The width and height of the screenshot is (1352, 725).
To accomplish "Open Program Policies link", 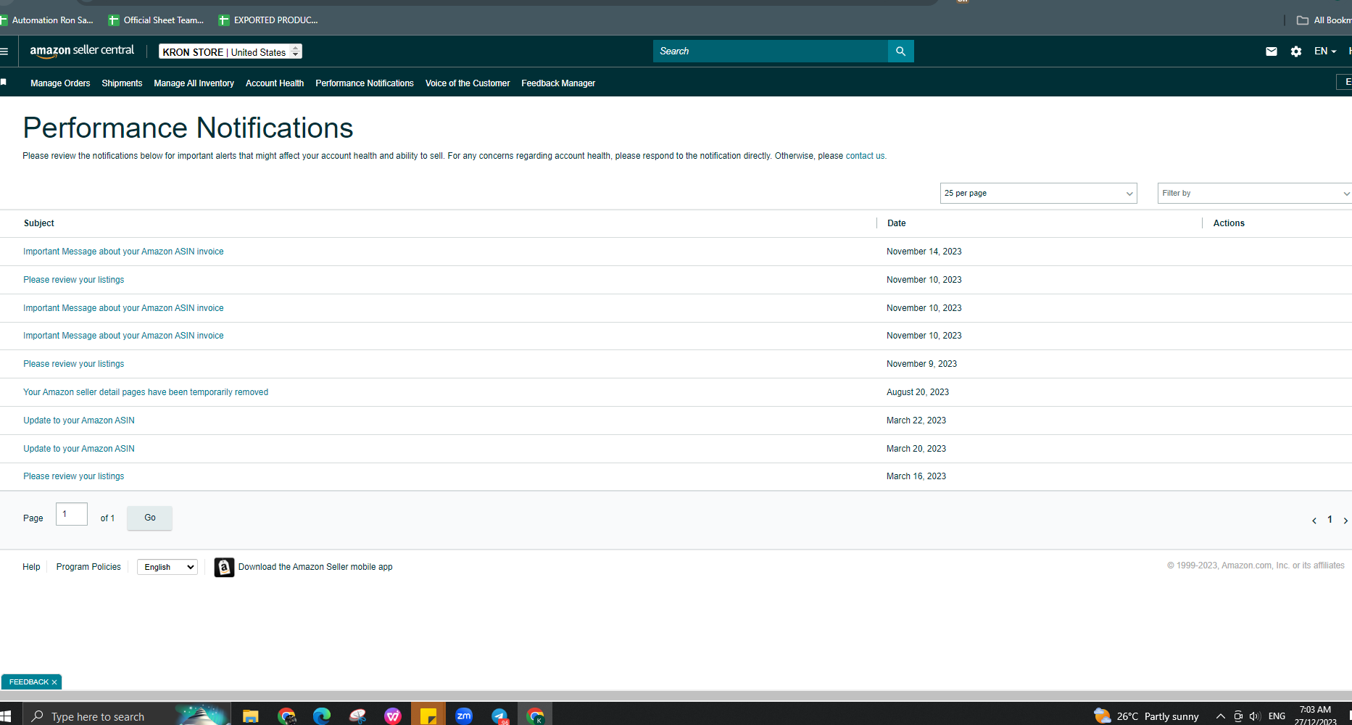I will (x=88, y=567).
